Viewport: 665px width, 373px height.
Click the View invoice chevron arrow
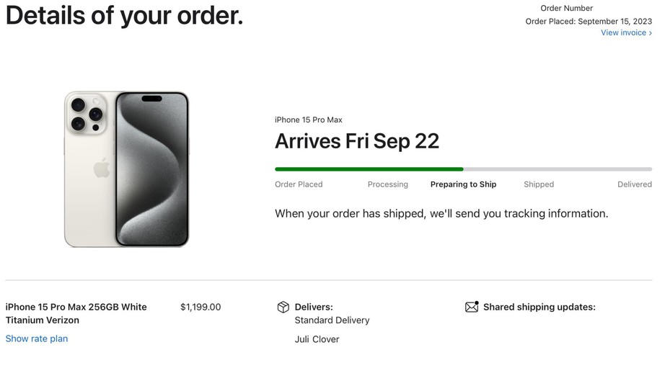[651, 33]
